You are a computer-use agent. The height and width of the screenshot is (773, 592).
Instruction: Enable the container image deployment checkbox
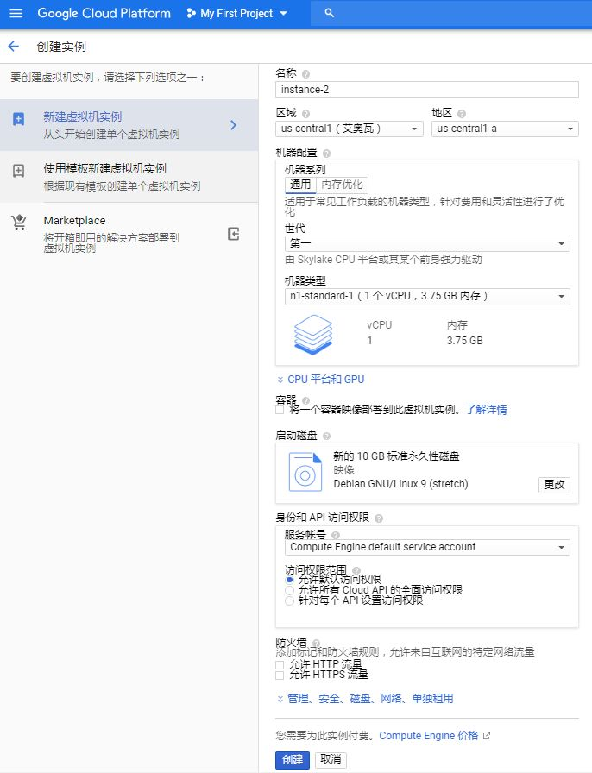tap(280, 410)
